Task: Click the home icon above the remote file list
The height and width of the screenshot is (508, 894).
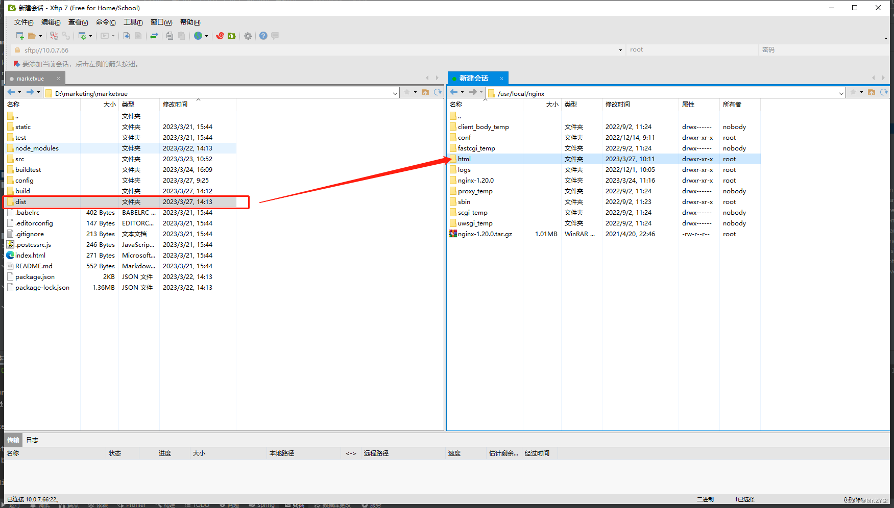Action: click(872, 92)
